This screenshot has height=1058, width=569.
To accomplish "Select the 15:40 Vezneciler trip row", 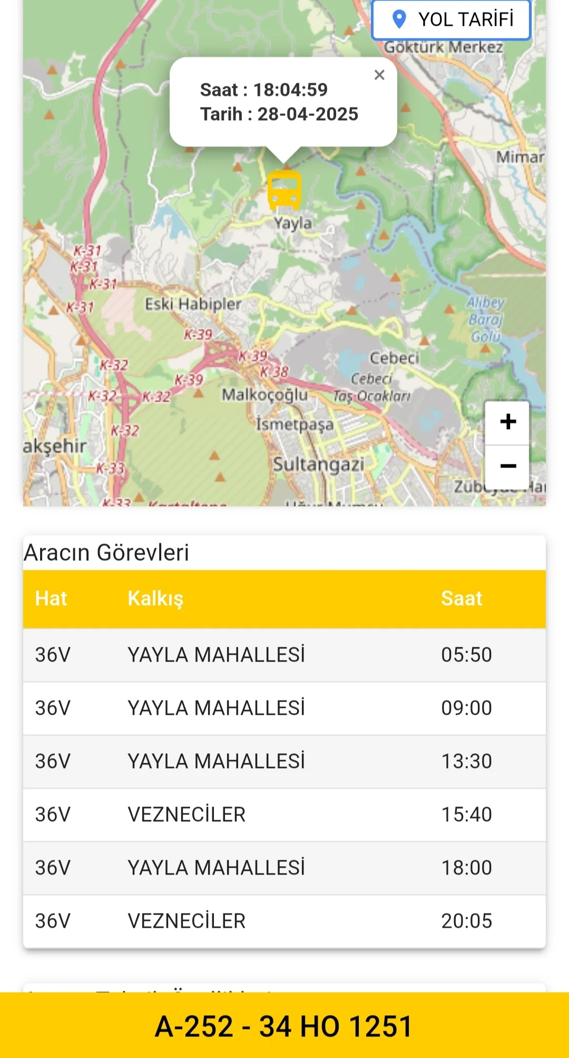I will [284, 814].
